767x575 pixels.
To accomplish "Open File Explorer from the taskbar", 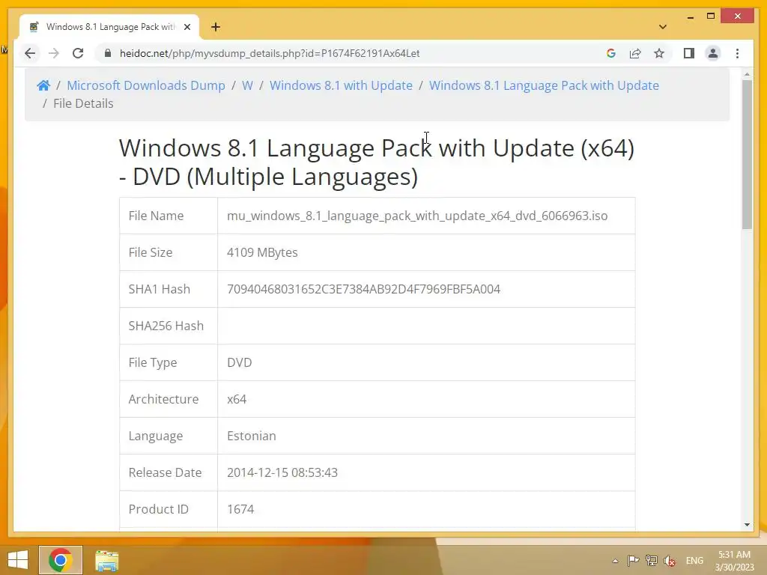I will [x=106, y=560].
